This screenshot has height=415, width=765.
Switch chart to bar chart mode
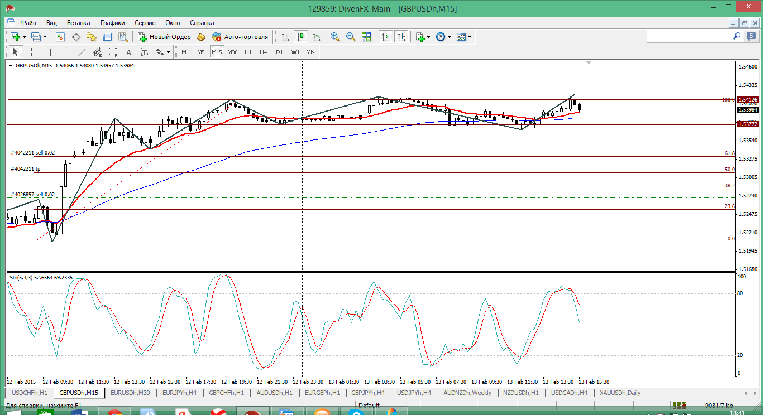[285, 37]
